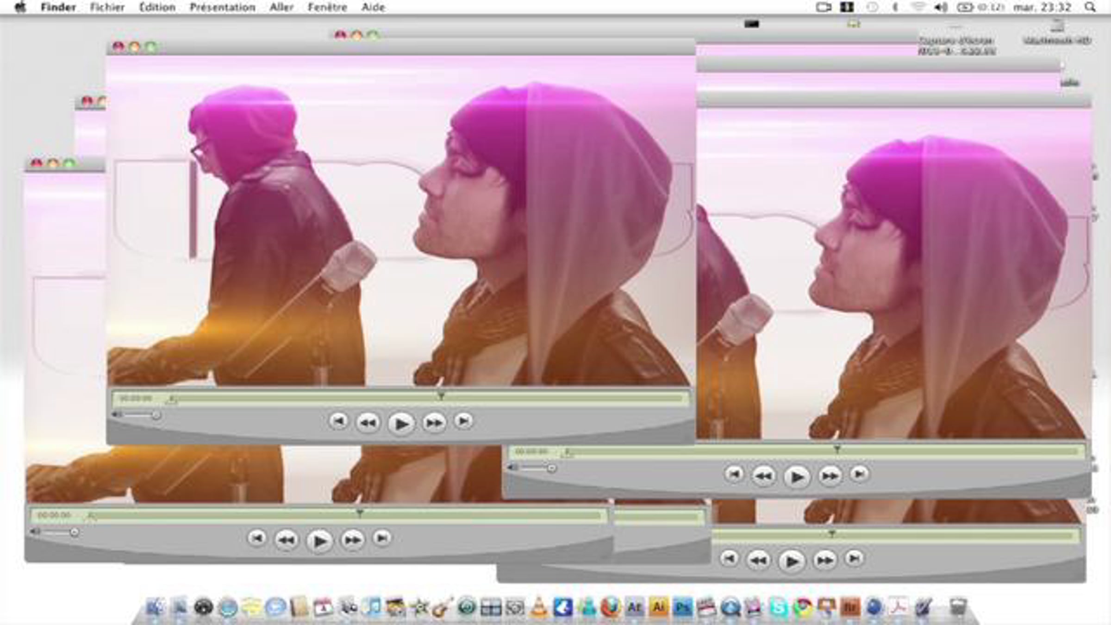Screen dimensions: 1111x625
Task: Fast-forward the bottom-right player window video
Action: pos(824,560)
